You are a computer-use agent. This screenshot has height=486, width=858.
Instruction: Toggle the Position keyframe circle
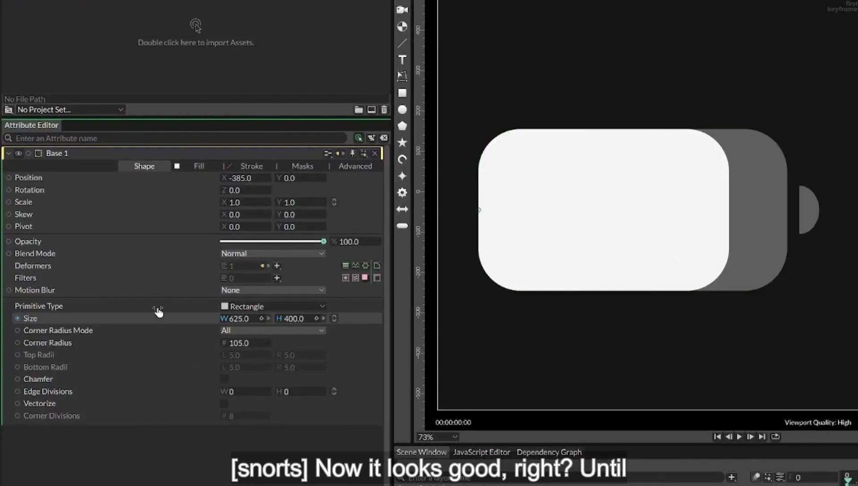tap(8, 178)
